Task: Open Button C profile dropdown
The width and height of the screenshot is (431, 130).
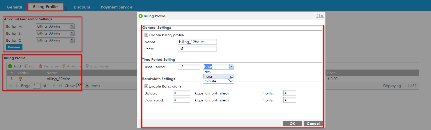Action: 72,40
